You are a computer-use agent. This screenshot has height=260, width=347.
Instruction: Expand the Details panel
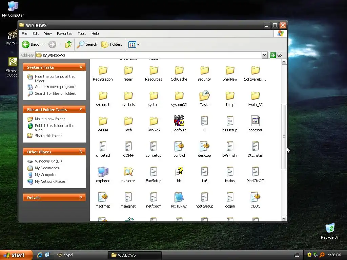81,197
